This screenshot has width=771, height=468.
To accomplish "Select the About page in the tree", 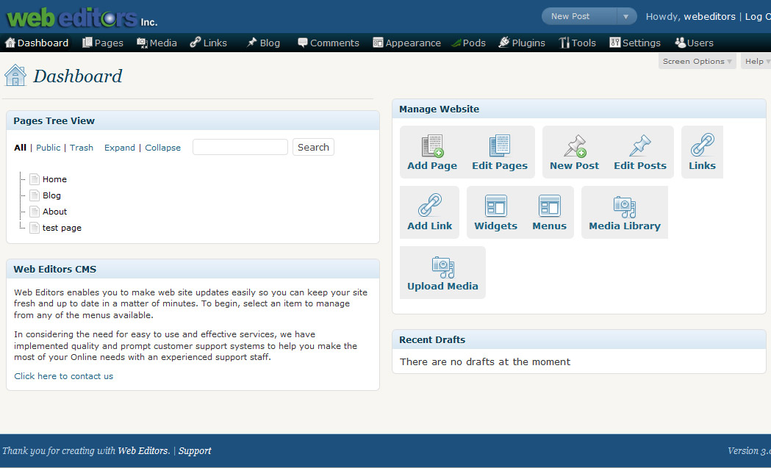I will 54,212.
